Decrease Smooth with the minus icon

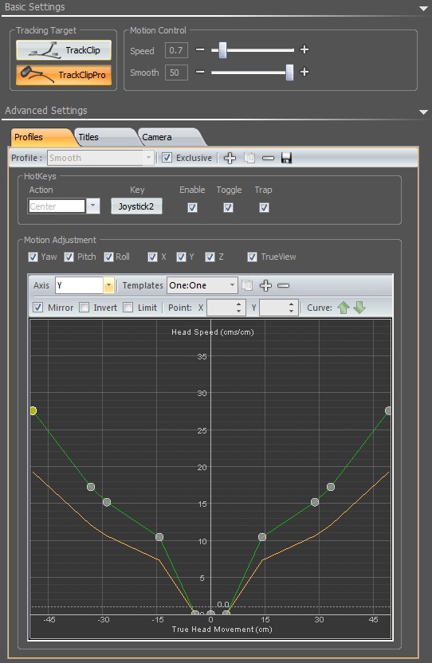click(x=200, y=72)
